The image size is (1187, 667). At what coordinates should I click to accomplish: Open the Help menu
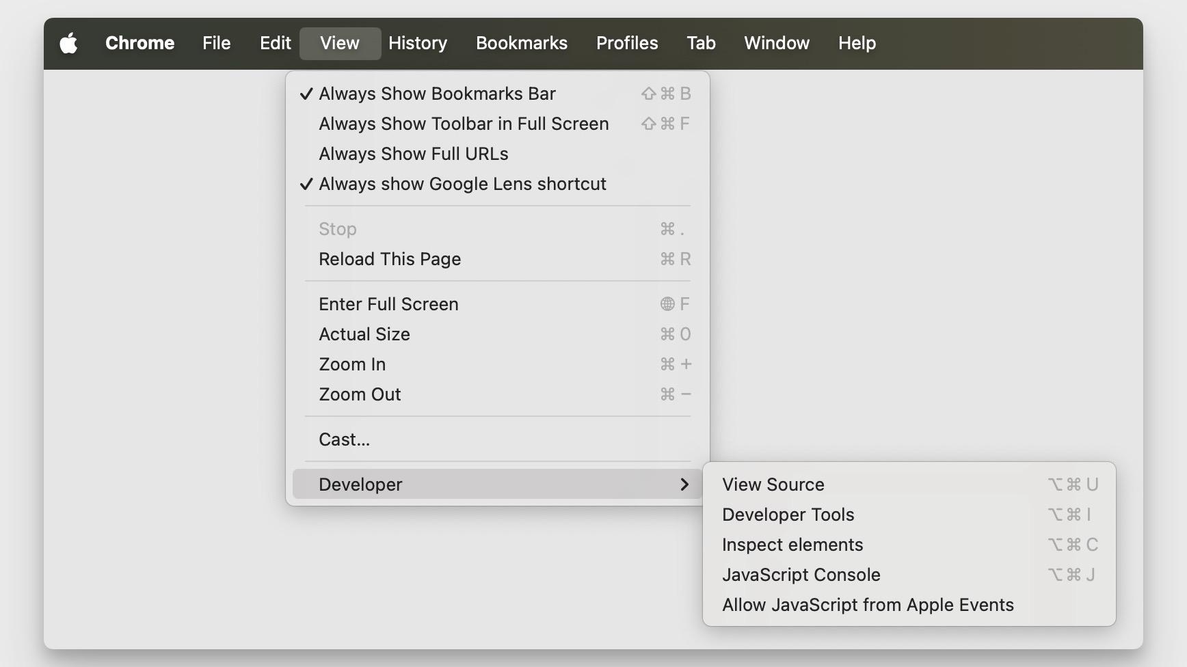pos(857,43)
